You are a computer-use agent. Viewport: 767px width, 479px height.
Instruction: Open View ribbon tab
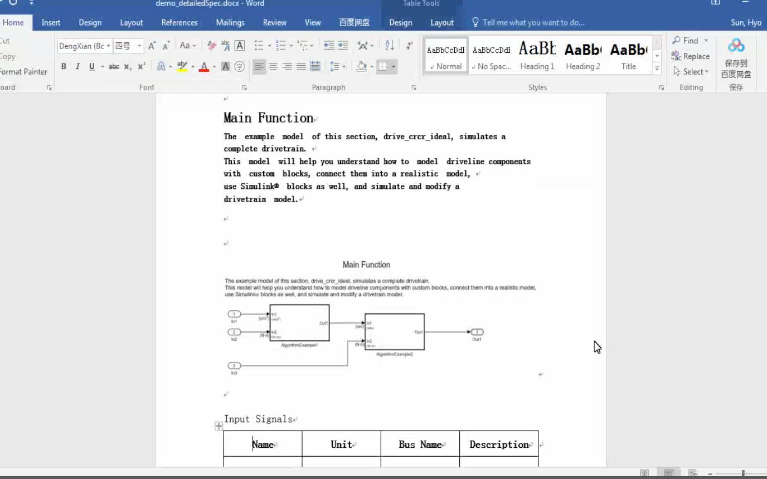coord(313,22)
